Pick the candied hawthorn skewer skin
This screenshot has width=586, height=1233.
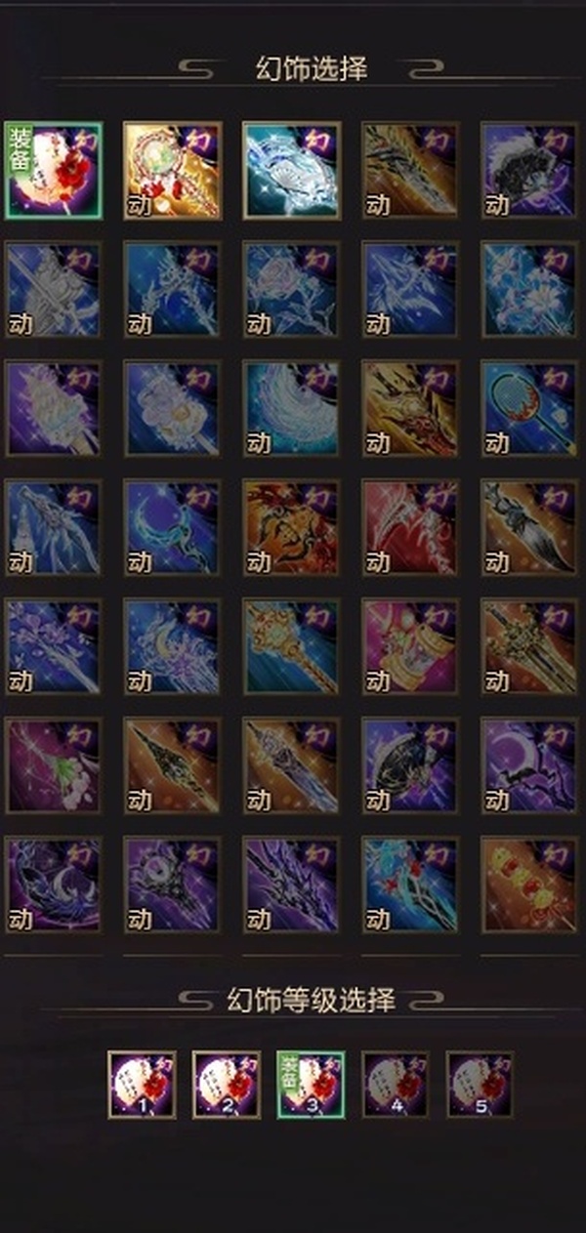[530, 884]
